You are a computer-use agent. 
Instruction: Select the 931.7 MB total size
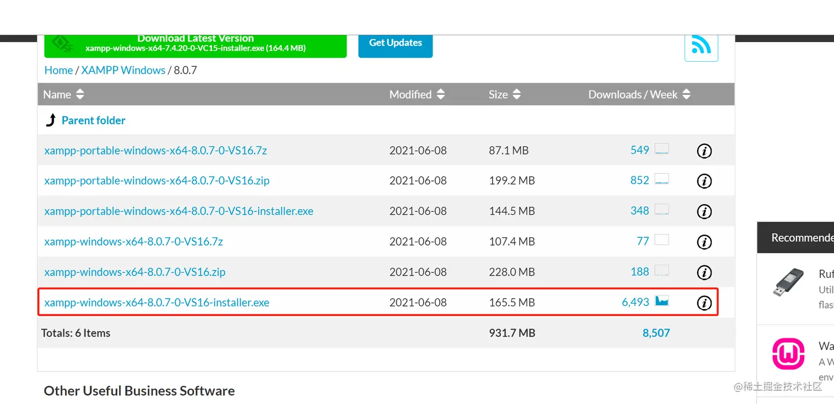512,333
